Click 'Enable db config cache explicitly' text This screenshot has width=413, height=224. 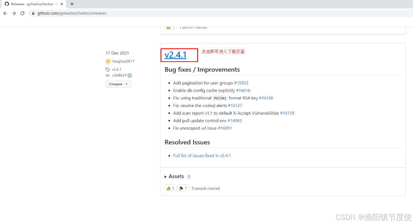(204, 90)
